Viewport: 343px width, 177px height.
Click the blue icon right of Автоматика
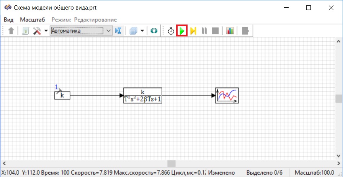click(x=119, y=31)
